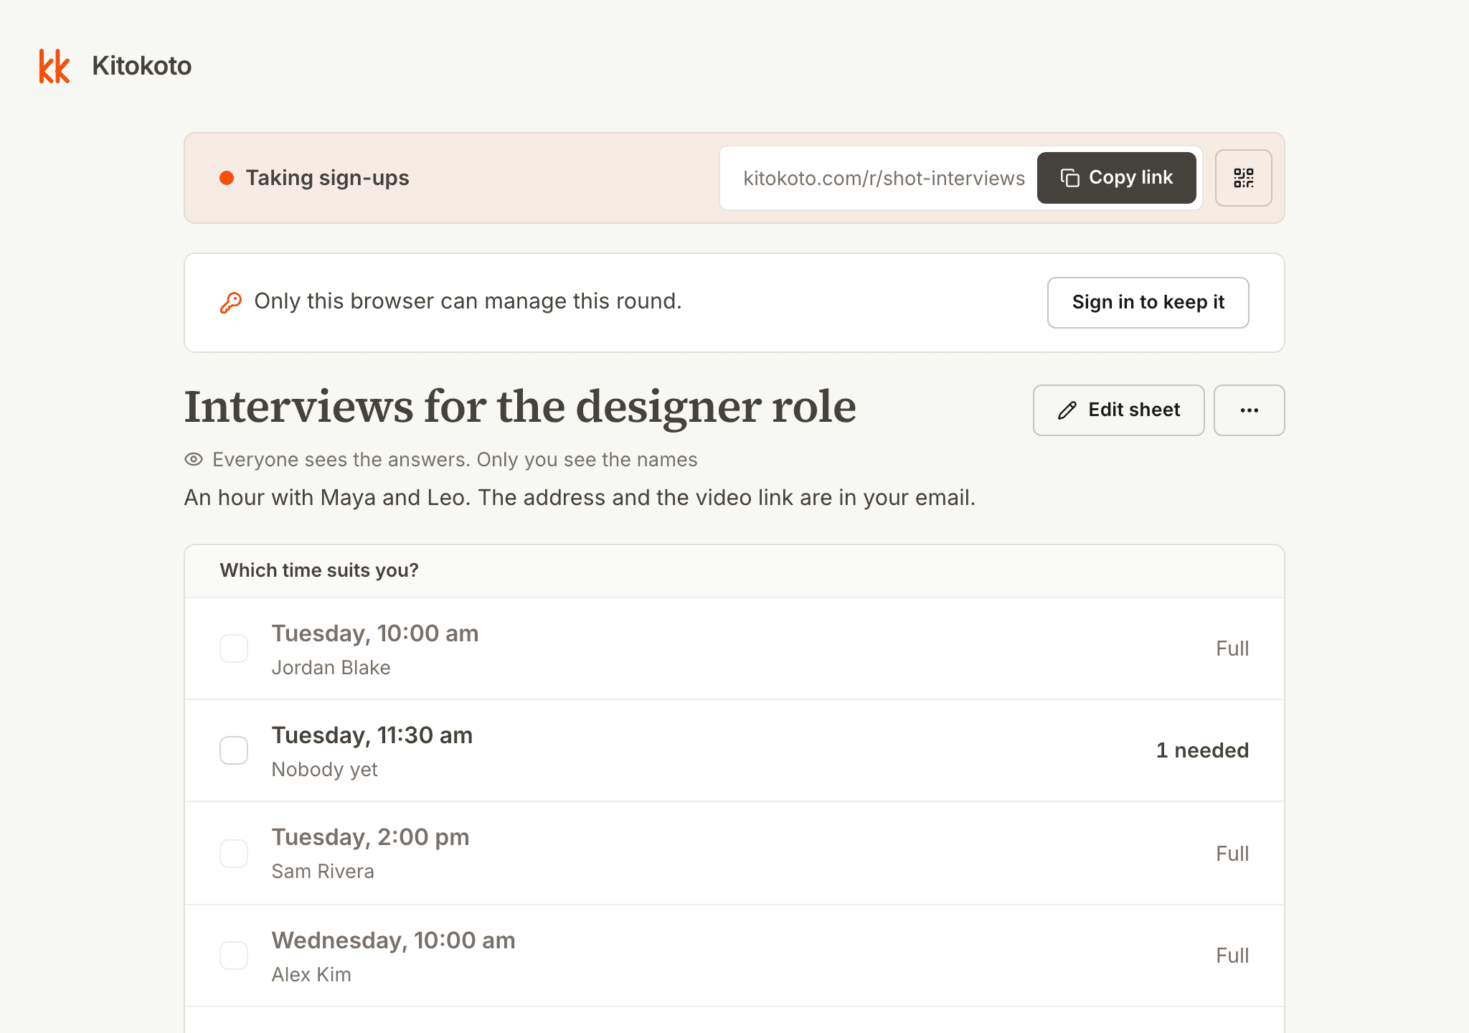Image resolution: width=1469 pixels, height=1033 pixels.
Task: Click the eye icon next to visibility note
Action: [194, 459]
